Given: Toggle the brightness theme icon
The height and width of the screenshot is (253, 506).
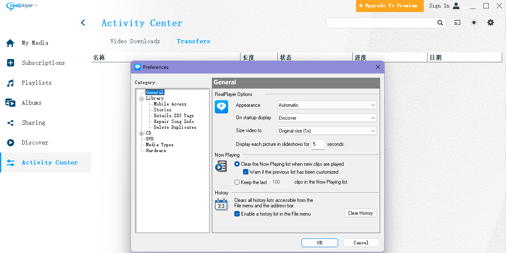Looking at the screenshot, I should pyautogui.click(x=474, y=23).
